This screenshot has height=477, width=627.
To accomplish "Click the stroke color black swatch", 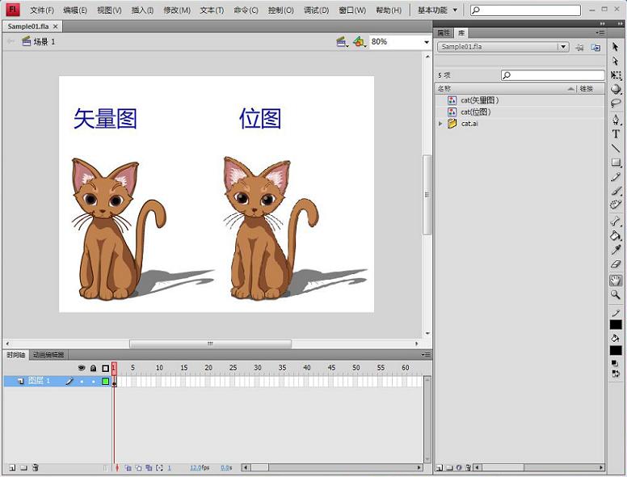I will (x=616, y=324).
